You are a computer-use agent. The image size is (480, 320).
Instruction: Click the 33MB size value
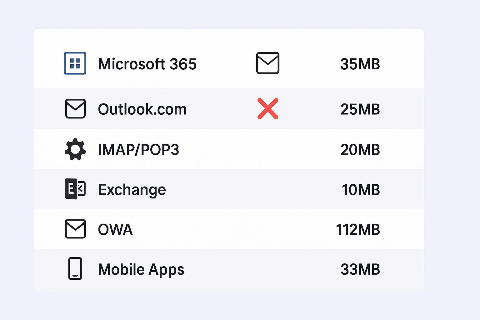click(360, 269)
